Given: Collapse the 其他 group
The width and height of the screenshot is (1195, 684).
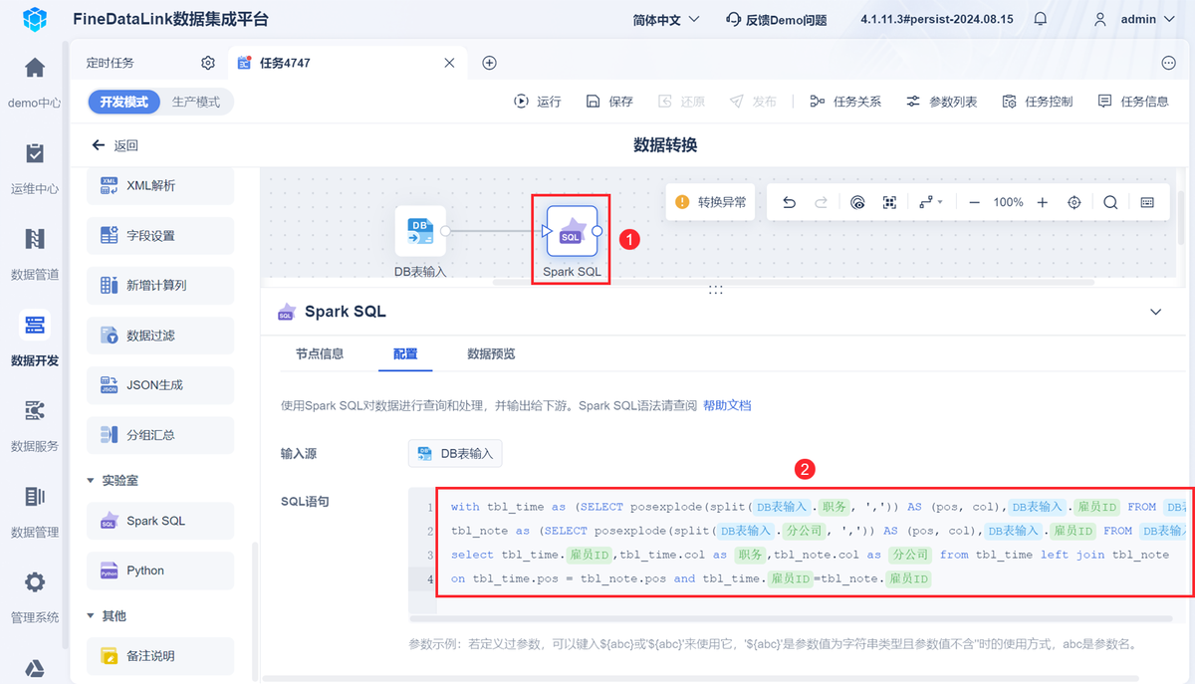Looking at the screenshot, I should tap(93, 615).
